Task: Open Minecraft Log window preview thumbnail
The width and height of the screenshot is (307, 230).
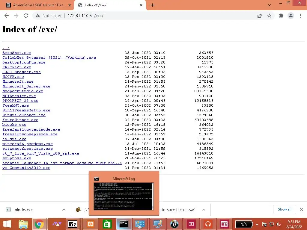Action: [124, 196]
